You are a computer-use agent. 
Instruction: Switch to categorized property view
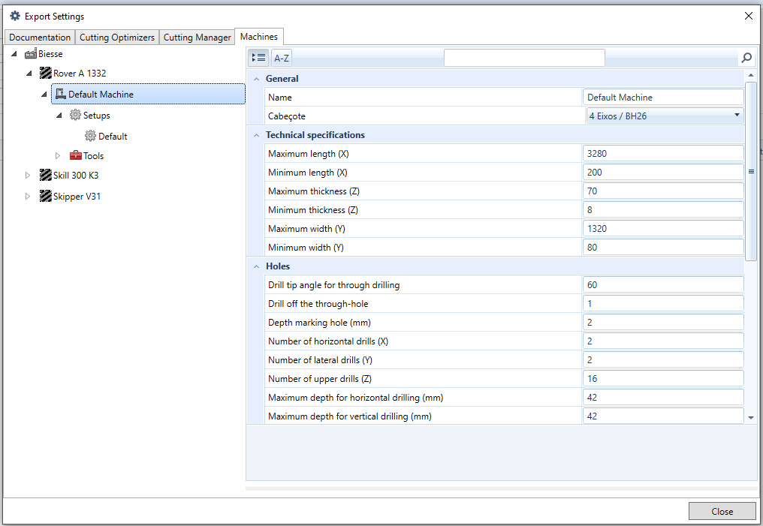point(258,58)
